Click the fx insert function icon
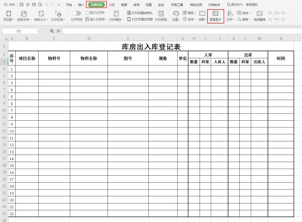 (58, 31)
